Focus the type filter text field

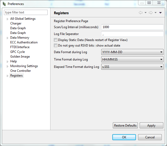tap(26, 12)
